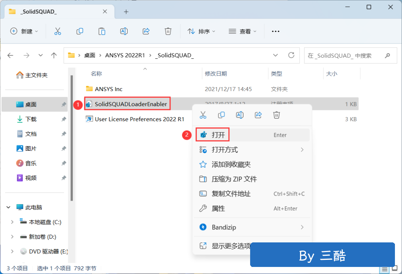This screenshot has height=274, width=402.
Task: Go forward with the right arrow
Action: [x=26, y=55]
